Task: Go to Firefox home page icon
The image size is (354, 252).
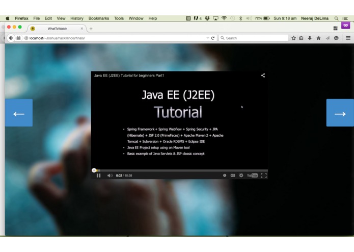Action: [318, 38]
